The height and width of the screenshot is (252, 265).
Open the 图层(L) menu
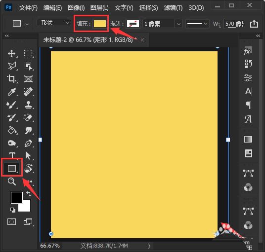99,8
